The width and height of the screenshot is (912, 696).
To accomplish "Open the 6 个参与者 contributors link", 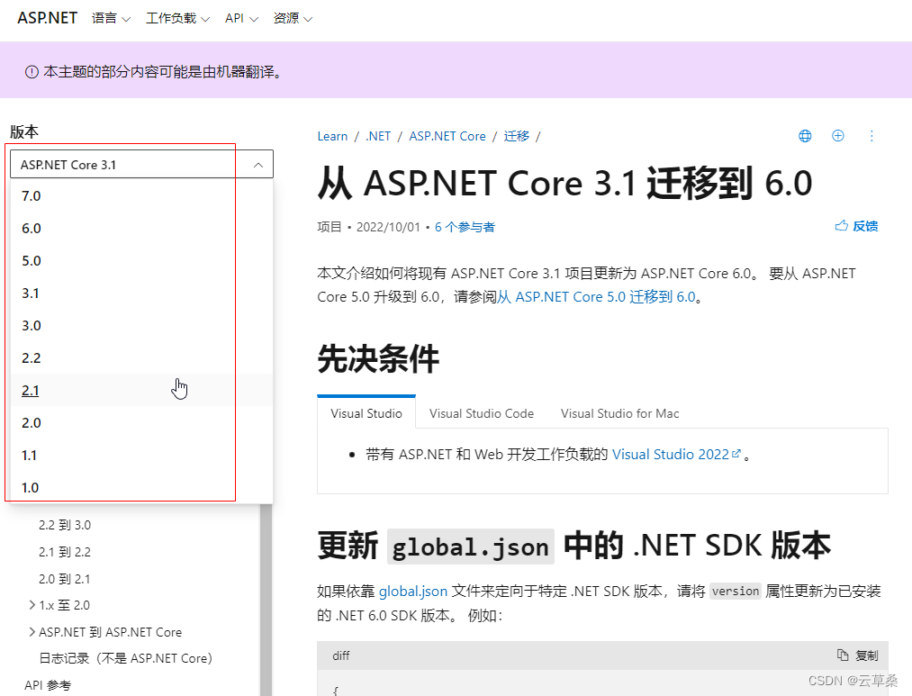I will coord(465,227).
